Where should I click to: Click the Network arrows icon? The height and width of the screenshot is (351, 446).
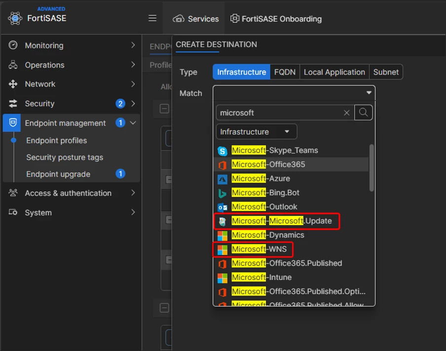tap(13, 84)
